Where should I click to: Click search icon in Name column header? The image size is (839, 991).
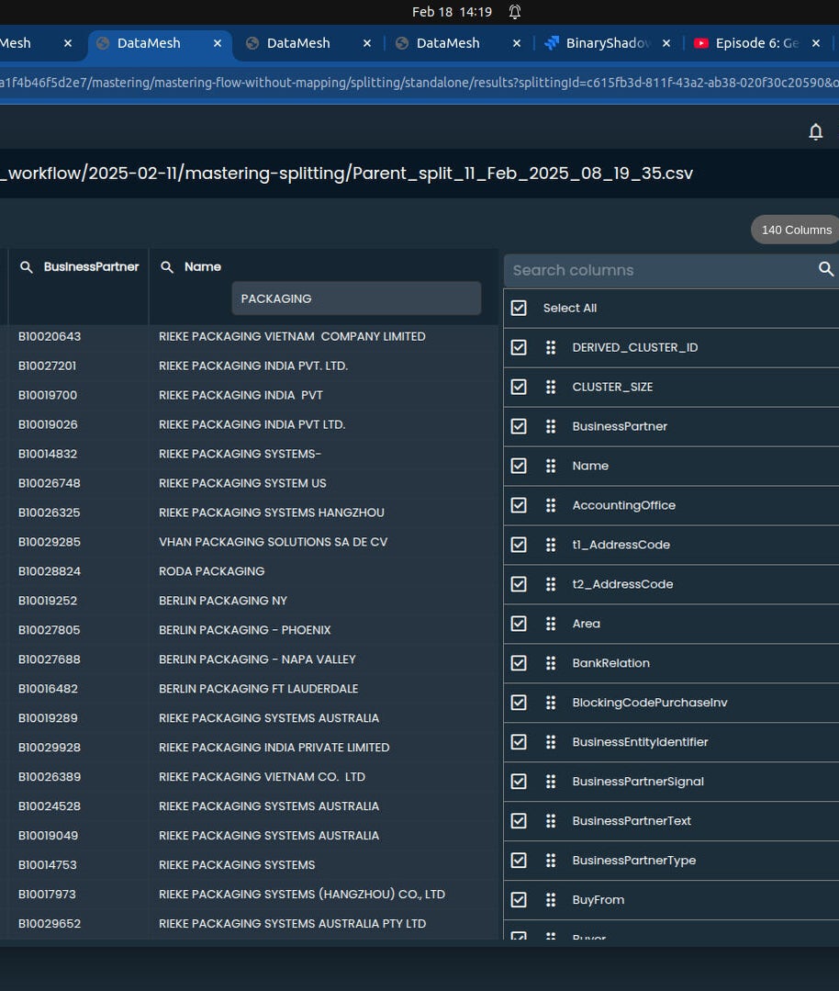[x=167, y=267]
